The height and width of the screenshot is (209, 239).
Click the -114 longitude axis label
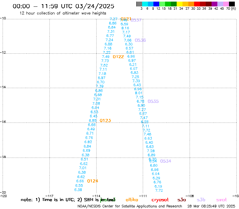tap(96, 196)
